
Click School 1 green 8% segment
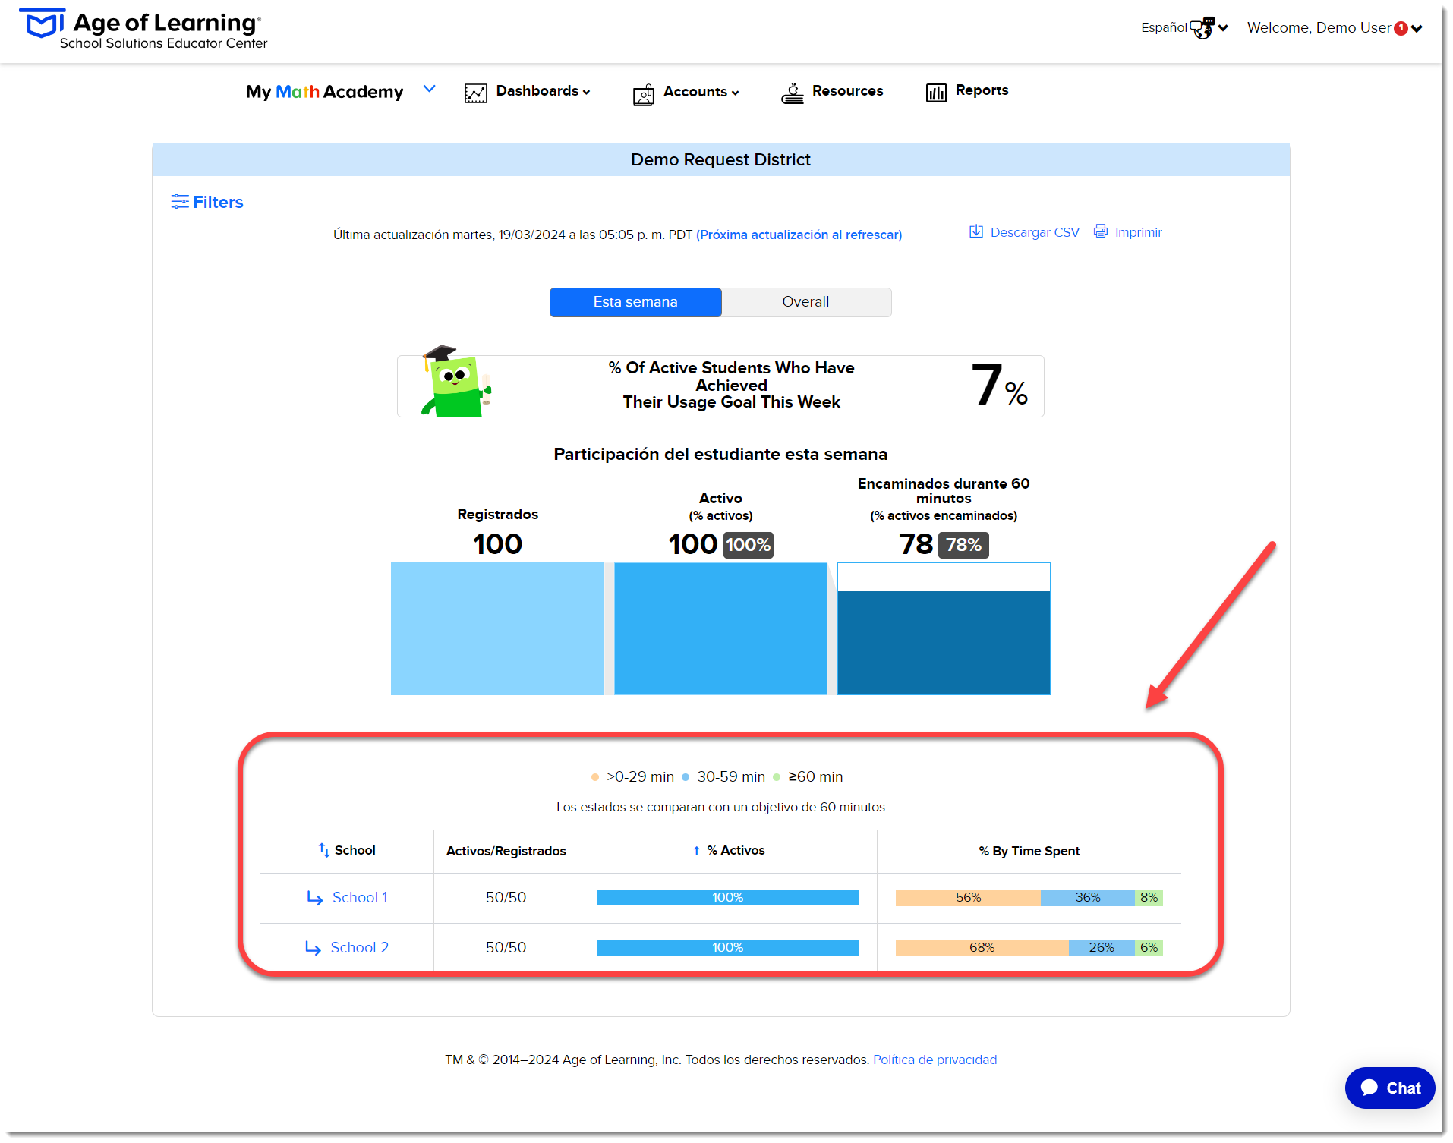point(1149,898)
